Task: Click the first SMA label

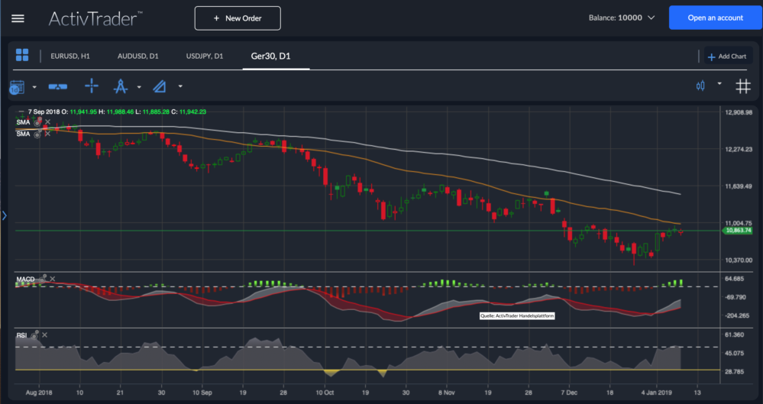Action: point(23,122)
